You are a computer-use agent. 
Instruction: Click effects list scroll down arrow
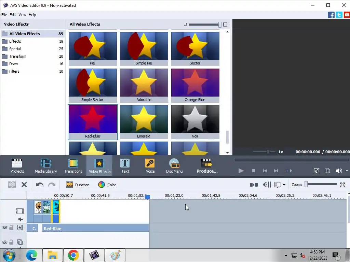tap(227, 152)
